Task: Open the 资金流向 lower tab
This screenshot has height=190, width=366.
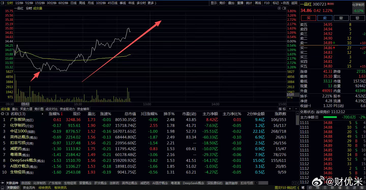Action: [29, 188]
